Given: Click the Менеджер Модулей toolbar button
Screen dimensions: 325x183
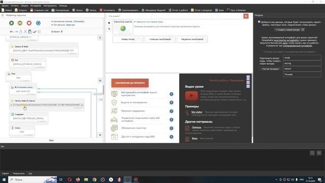Looking at the screenshot, I should [153, 10].
